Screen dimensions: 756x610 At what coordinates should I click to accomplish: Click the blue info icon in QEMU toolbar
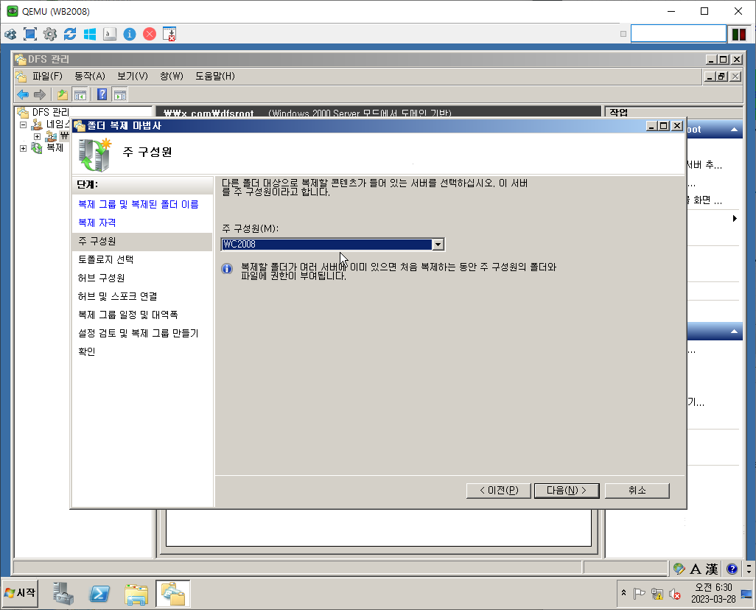click(x=130, y=34)
